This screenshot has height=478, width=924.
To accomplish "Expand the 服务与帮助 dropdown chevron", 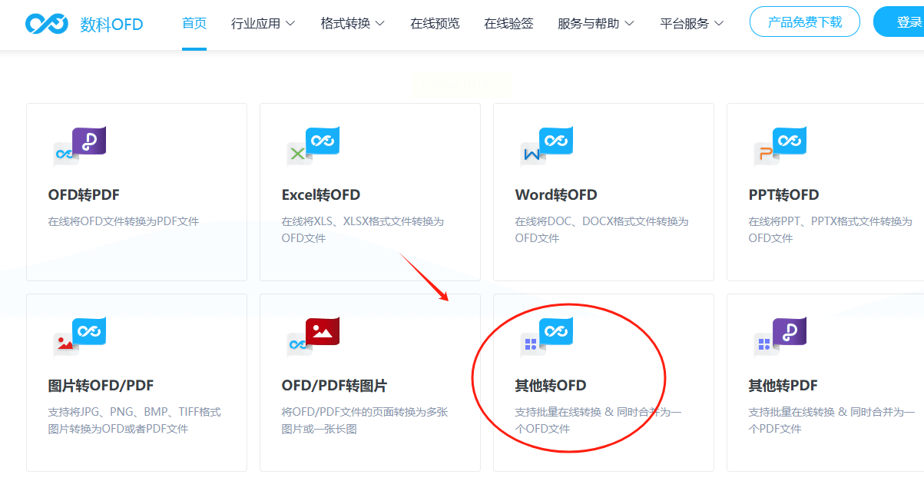I will (630, 24).
